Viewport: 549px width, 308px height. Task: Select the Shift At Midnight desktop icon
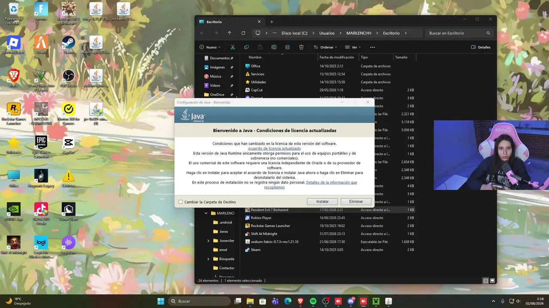[x=14, y=245]
